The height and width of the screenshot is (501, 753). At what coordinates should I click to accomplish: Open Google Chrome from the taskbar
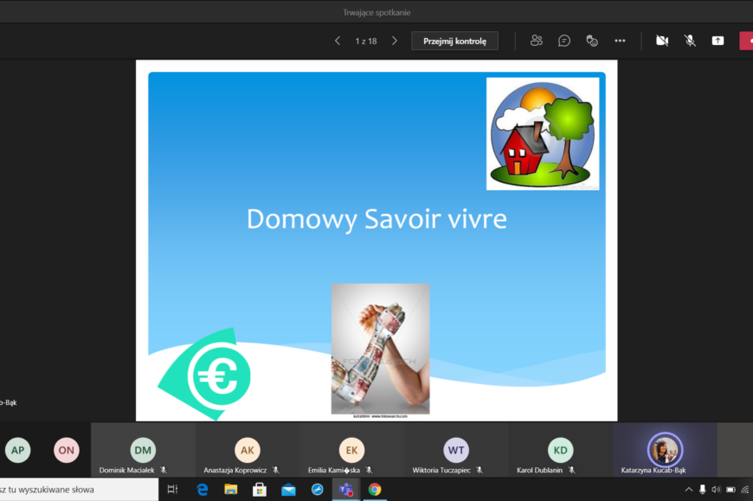(375, 490)
